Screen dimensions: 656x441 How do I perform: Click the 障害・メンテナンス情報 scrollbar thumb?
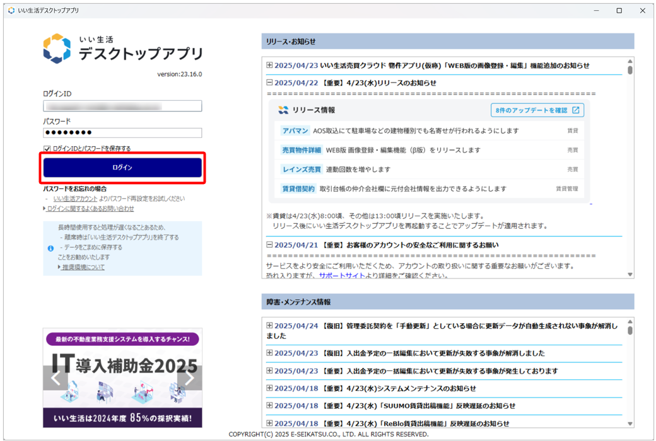(x=630, y=330)
